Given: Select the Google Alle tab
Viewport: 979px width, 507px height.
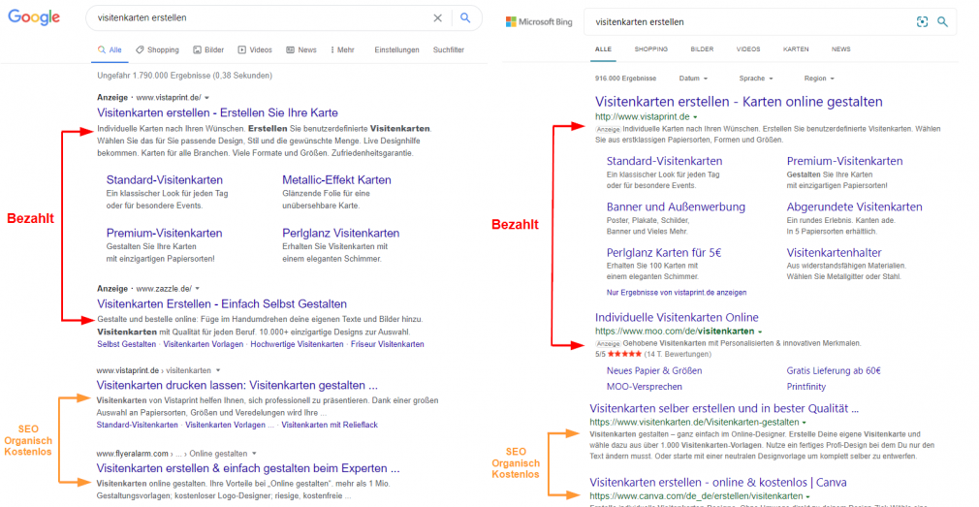Looking at the screenshot, I should click(x=110, y=50).
